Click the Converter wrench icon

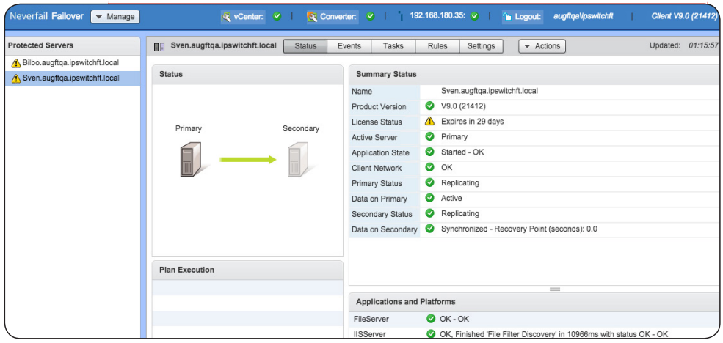point(312,17)
